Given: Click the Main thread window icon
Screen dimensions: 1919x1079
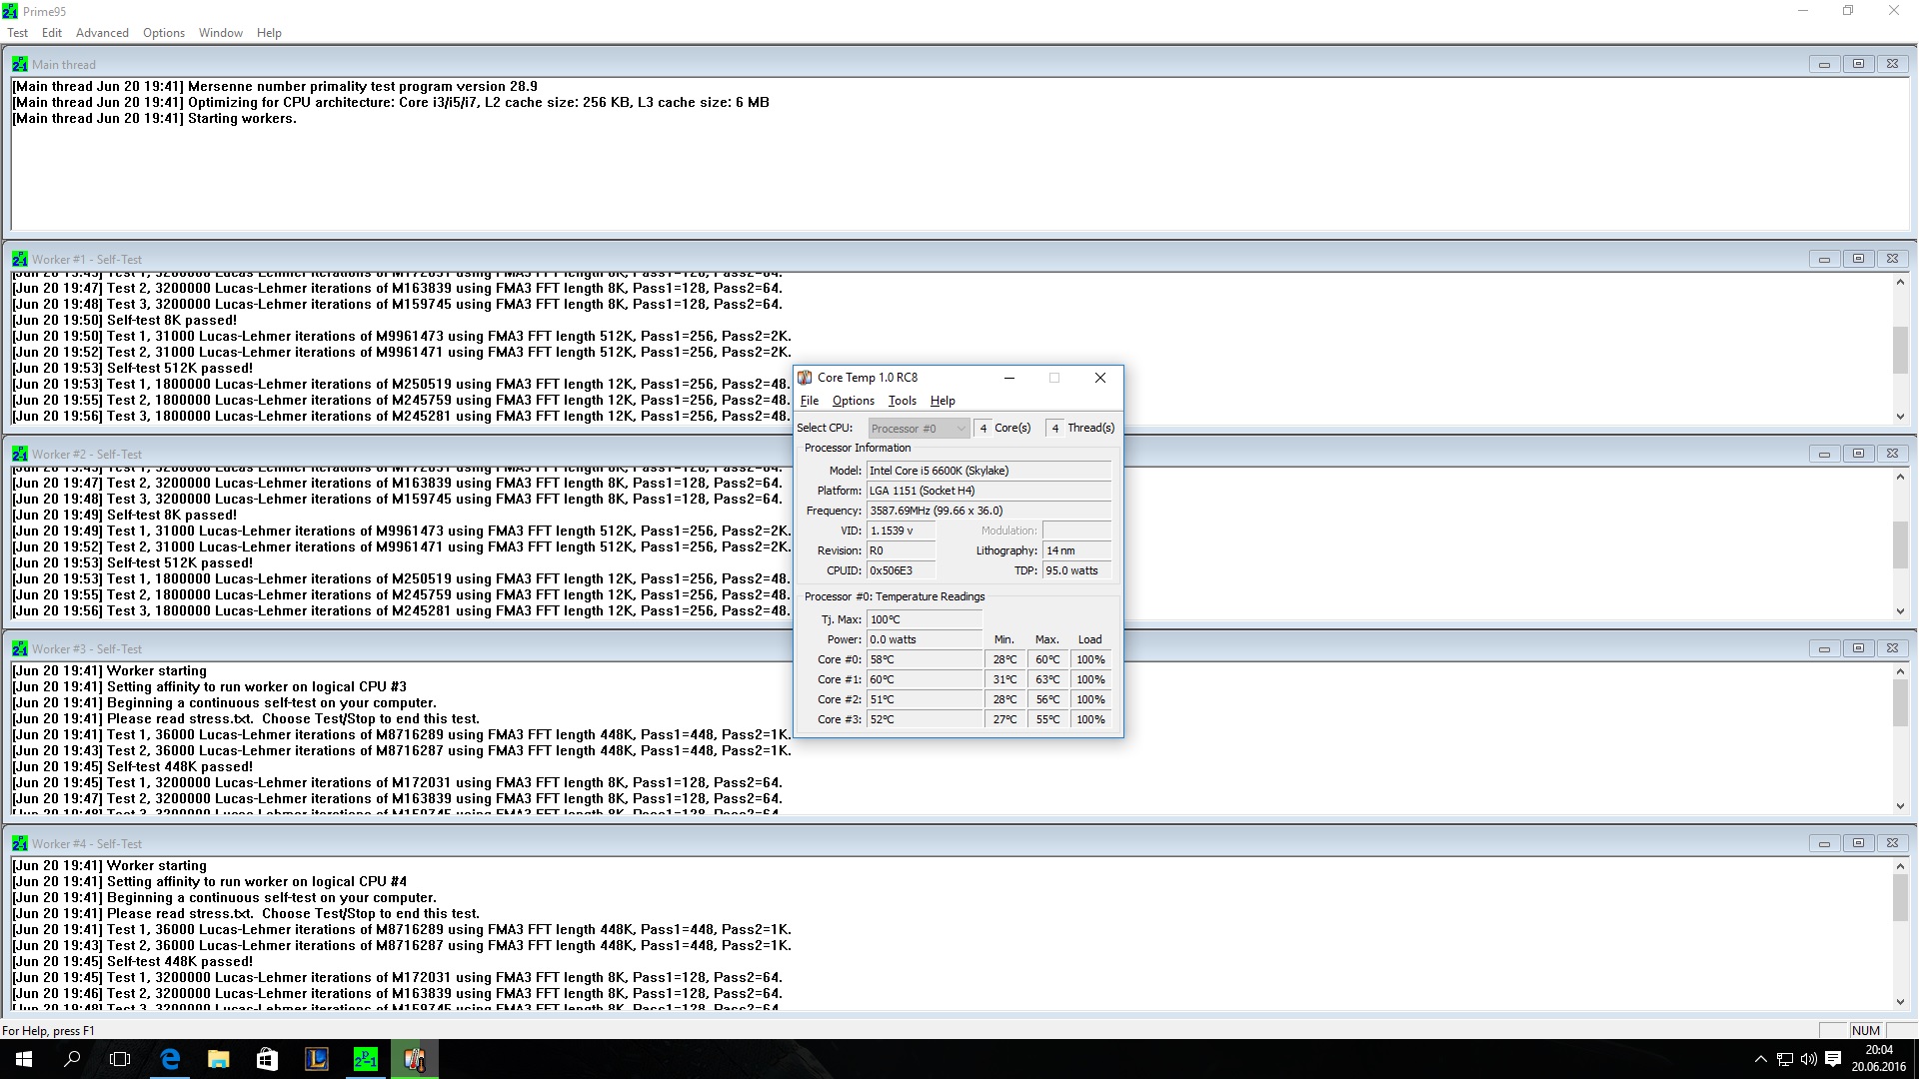Looking at the screenshot, I should pos(20,64).
